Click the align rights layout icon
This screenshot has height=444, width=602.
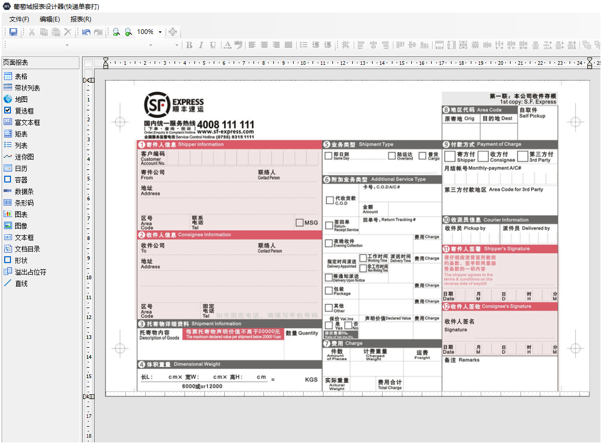point(385,45)
